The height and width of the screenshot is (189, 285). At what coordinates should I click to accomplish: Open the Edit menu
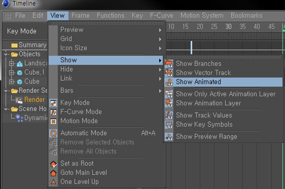point(38,16)
